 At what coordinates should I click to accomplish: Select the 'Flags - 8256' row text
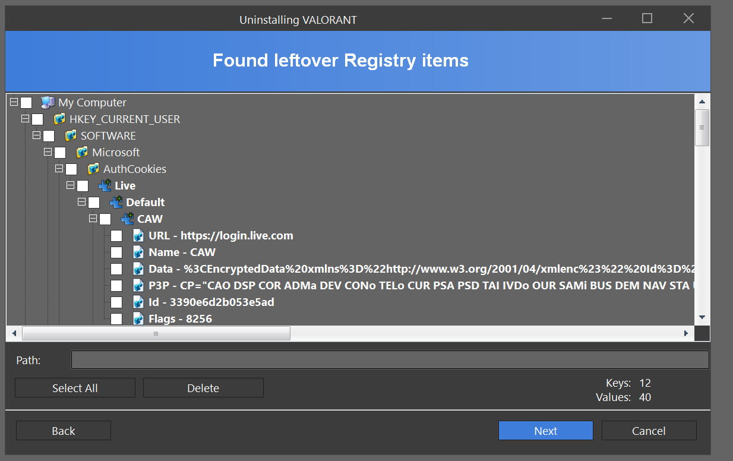[x=181, y=319]
